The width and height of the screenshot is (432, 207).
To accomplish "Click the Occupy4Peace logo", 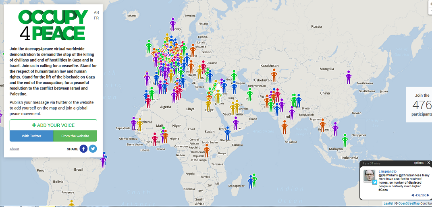I will pos(53,25).
